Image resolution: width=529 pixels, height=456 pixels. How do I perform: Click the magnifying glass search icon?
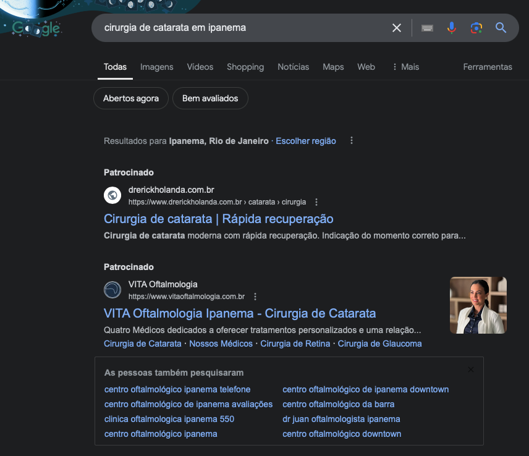pos(501,28)
